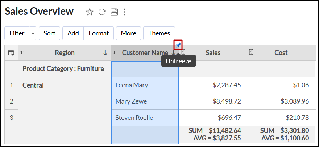Click the table column selector icon
Screen dimensions: 319x147
(x=11, y=53)
